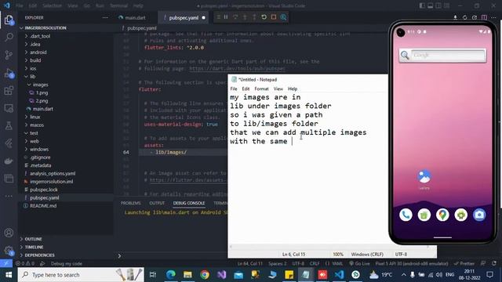Click Prettier in the status bar

[x=464, y=263]
